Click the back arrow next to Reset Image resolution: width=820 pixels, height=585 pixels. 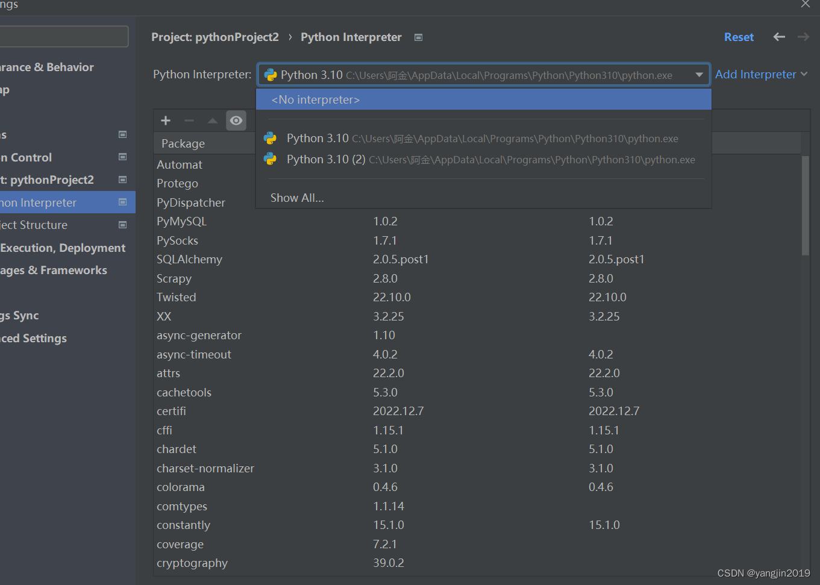point(779,37)
